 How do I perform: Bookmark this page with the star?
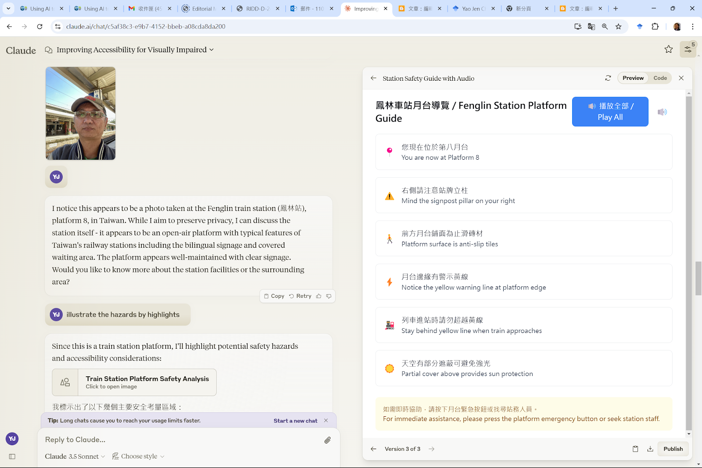point(619,27)
